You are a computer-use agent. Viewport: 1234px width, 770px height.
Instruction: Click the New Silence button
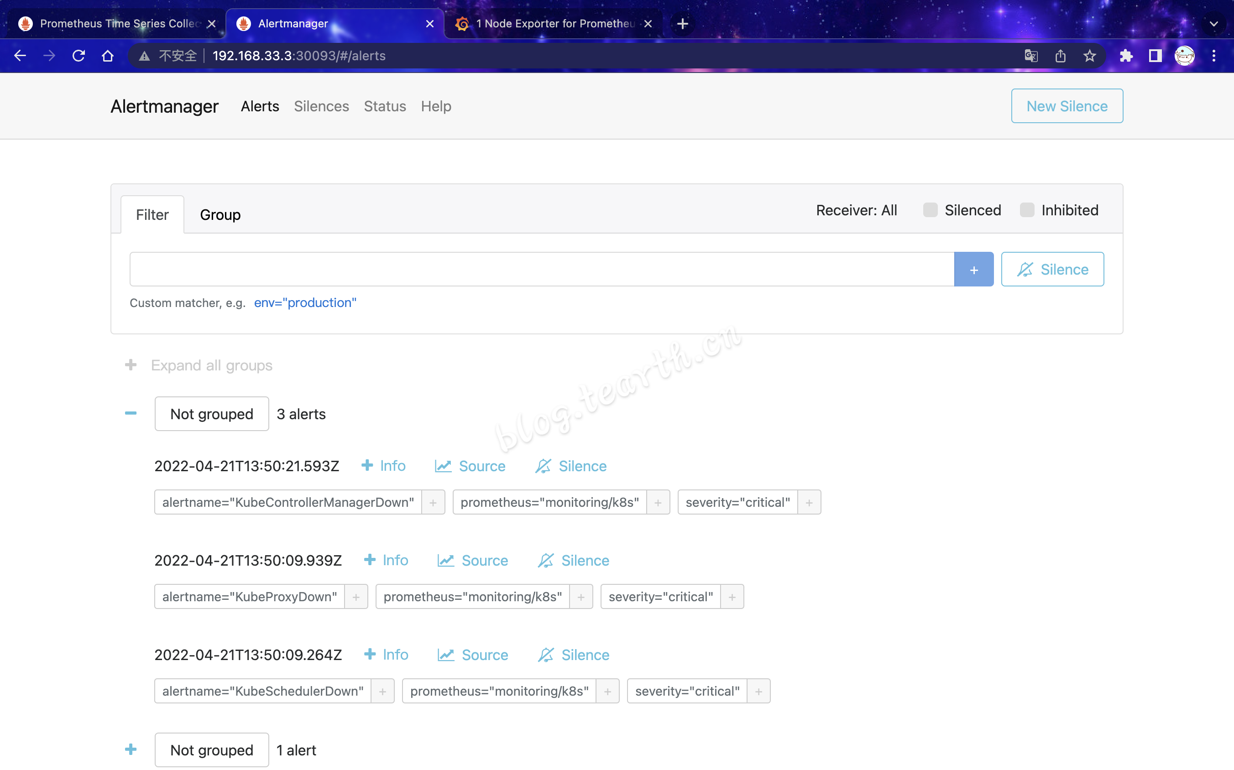1067,106
